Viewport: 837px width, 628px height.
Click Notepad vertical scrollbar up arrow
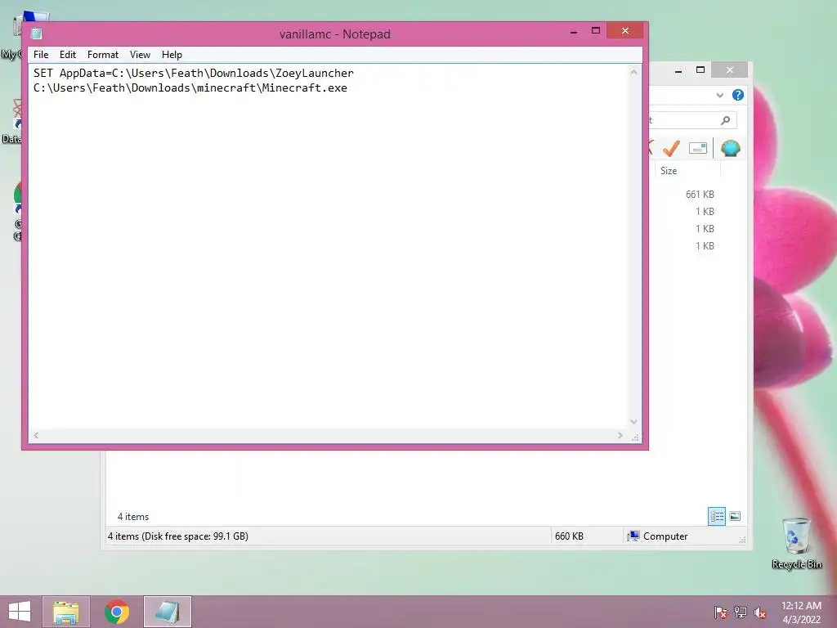[x=633, y=72]
